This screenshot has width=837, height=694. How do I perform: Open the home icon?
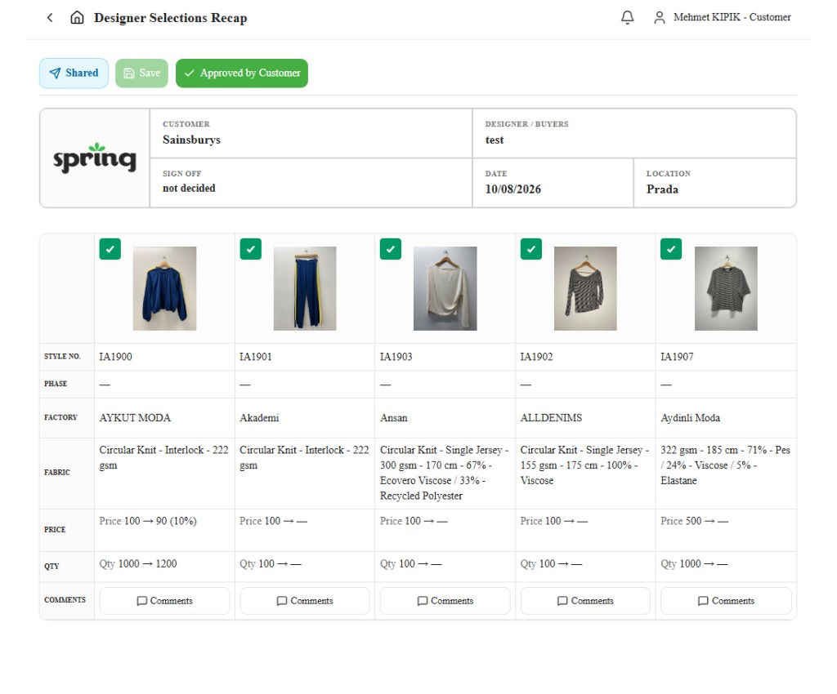pos(77,18)
